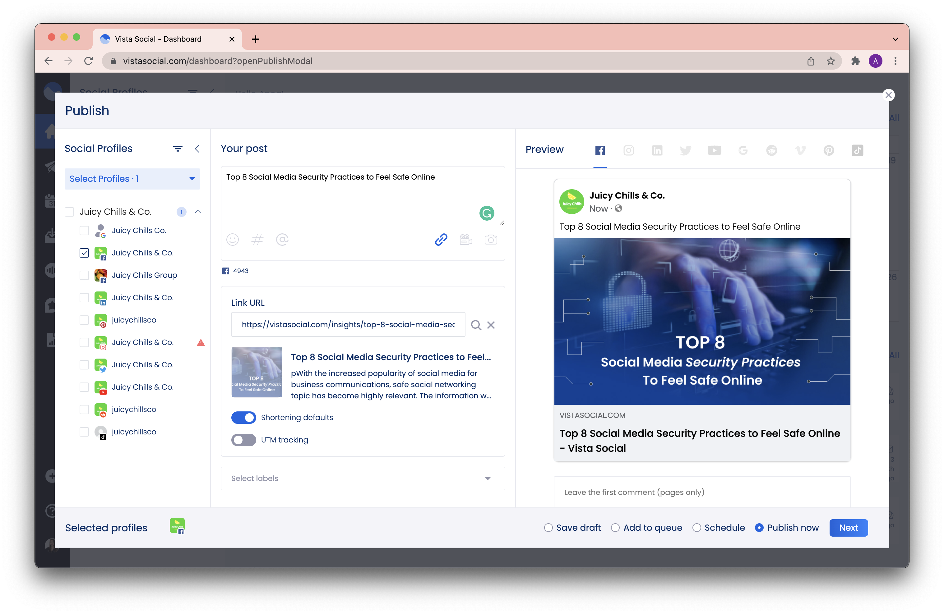Screen dimensions: 944x614
Task: Open the TikTok preview icon
Action: (x=857, y=150)
